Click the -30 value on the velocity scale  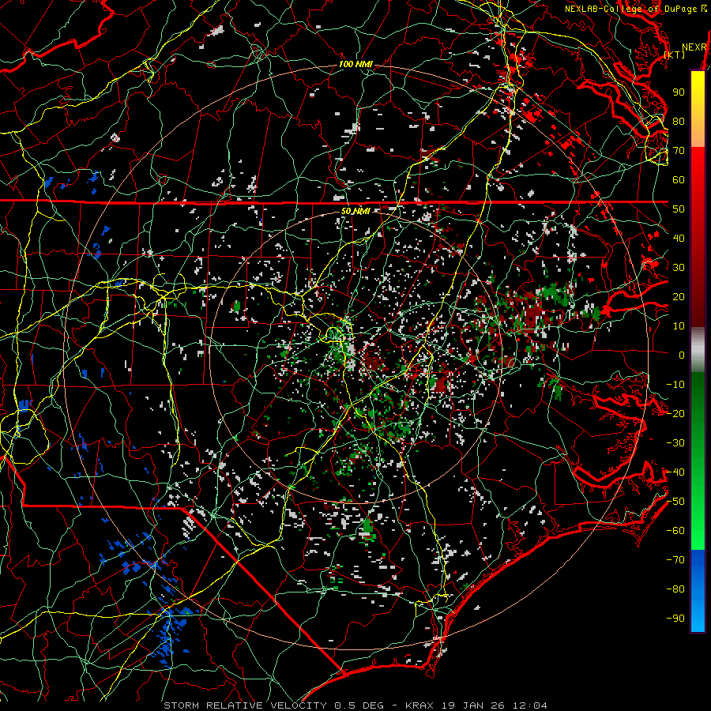(675, 443)
